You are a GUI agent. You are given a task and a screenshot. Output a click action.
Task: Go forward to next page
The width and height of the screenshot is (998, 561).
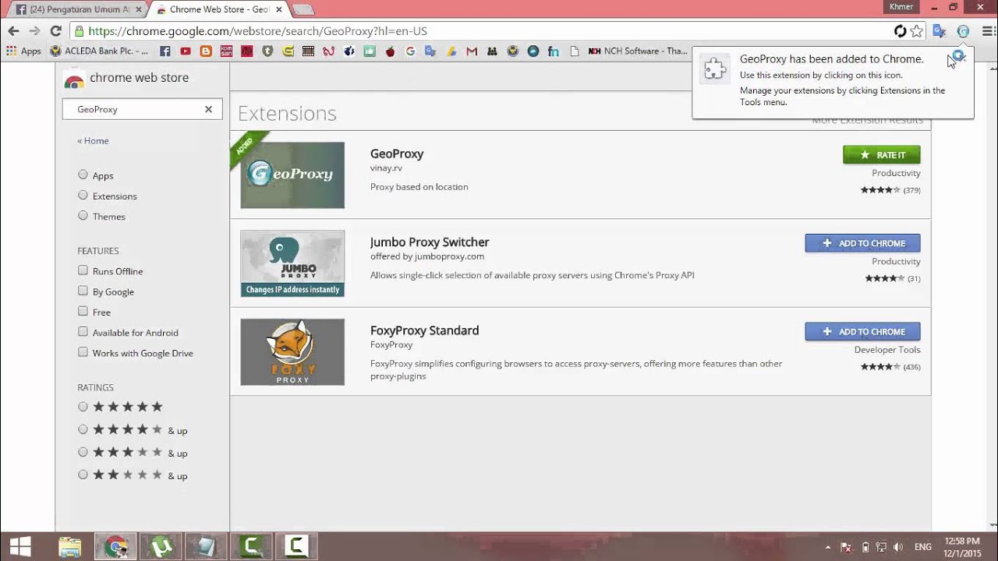[34, 31]
